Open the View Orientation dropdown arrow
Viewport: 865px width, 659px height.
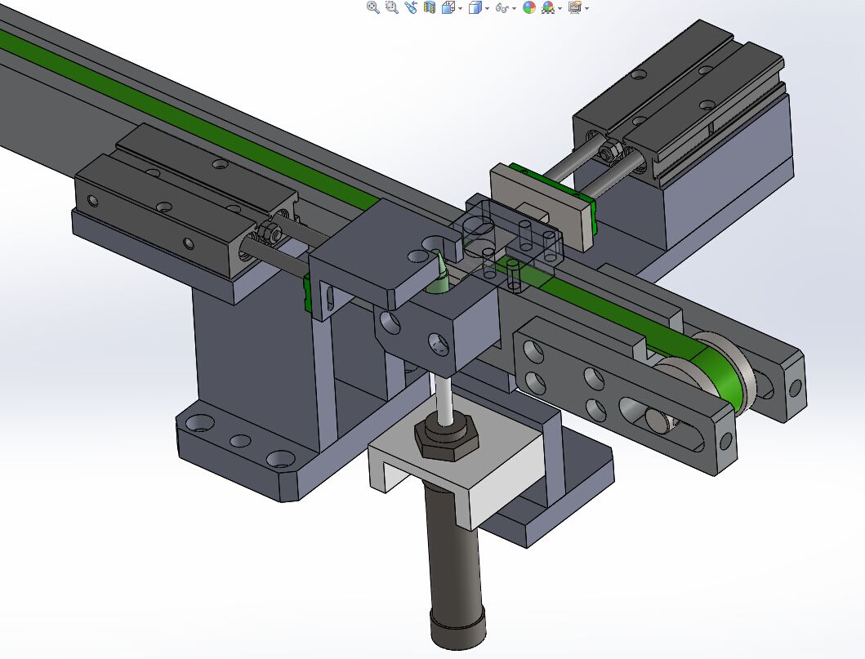[460, 8]
